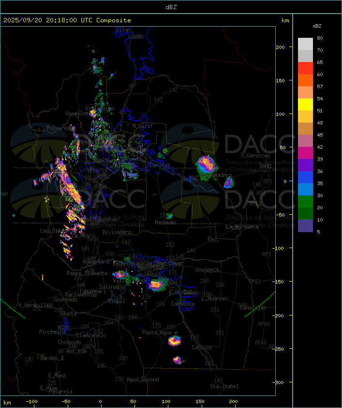Select the Chihuido place name

69,343
